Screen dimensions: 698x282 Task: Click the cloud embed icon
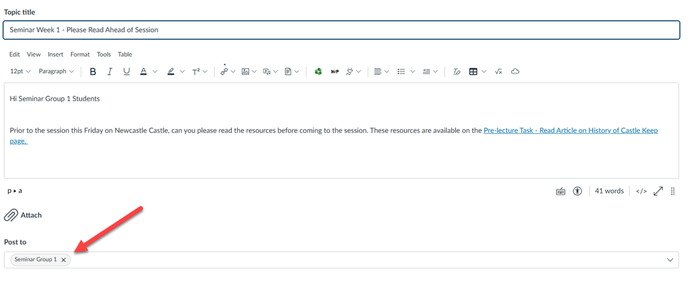coord(515,71)
